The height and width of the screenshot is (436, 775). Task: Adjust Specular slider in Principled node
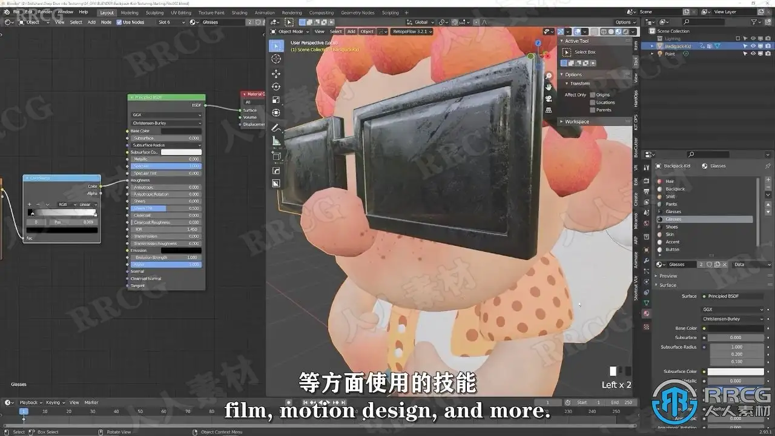tap(167, 166)
